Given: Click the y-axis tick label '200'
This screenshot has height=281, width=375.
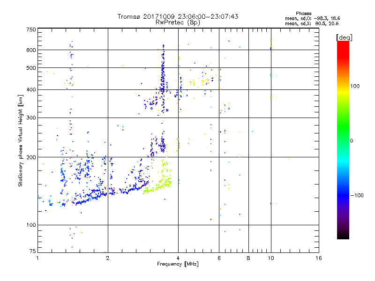Looking at the screenshot, I should click(x=31, y=157).
